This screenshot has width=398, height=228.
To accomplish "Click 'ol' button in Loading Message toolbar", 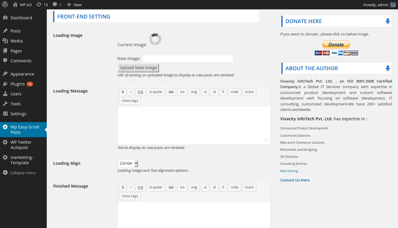I will (x=214, y=92).
